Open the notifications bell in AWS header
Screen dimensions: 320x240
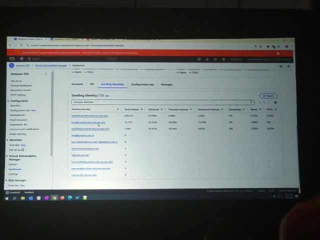point(207,59)
